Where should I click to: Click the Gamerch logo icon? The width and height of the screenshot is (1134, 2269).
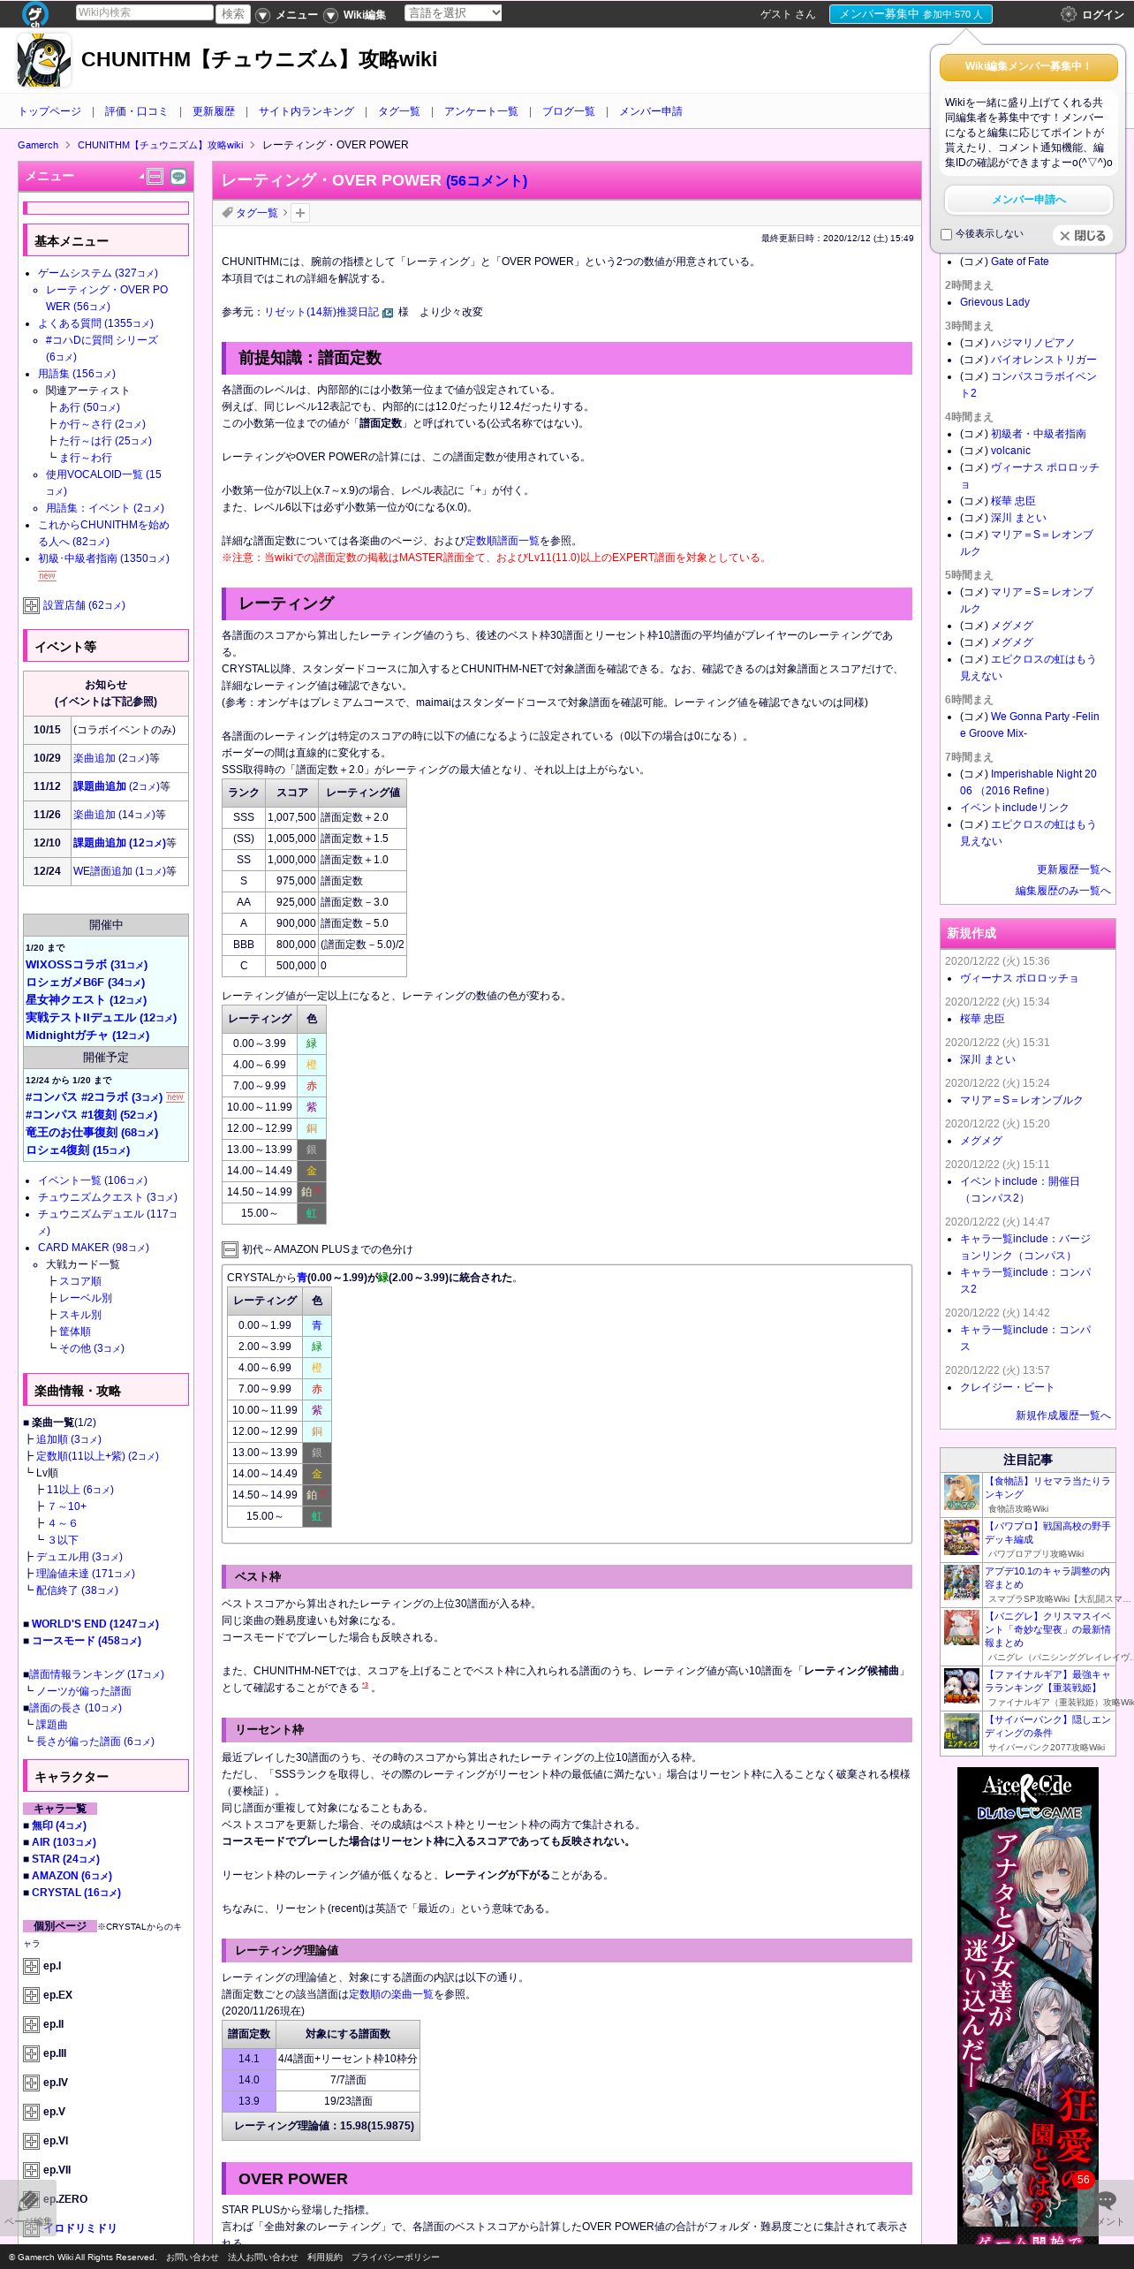[x=35, y=13]
